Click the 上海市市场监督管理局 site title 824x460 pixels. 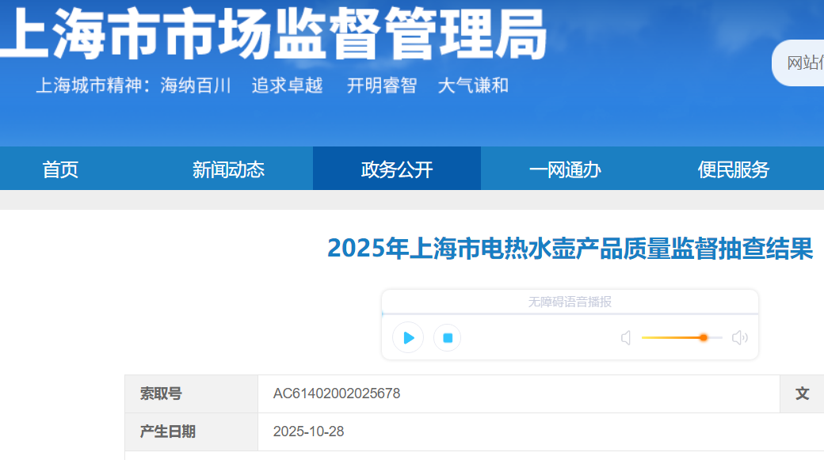point(273,33)
